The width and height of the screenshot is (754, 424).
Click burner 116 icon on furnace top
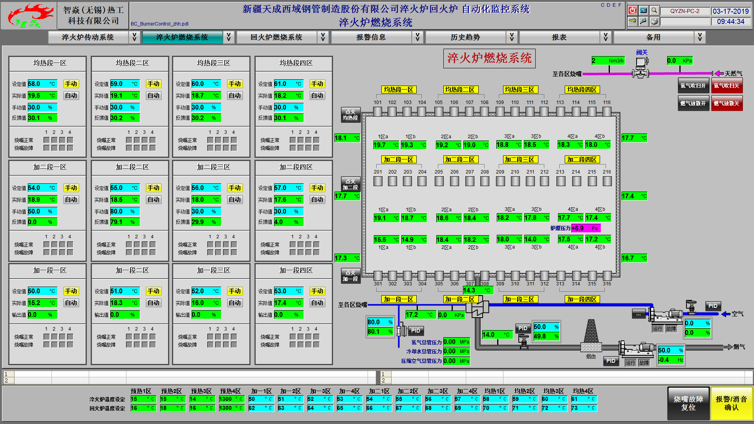click(x=607, y=112)
